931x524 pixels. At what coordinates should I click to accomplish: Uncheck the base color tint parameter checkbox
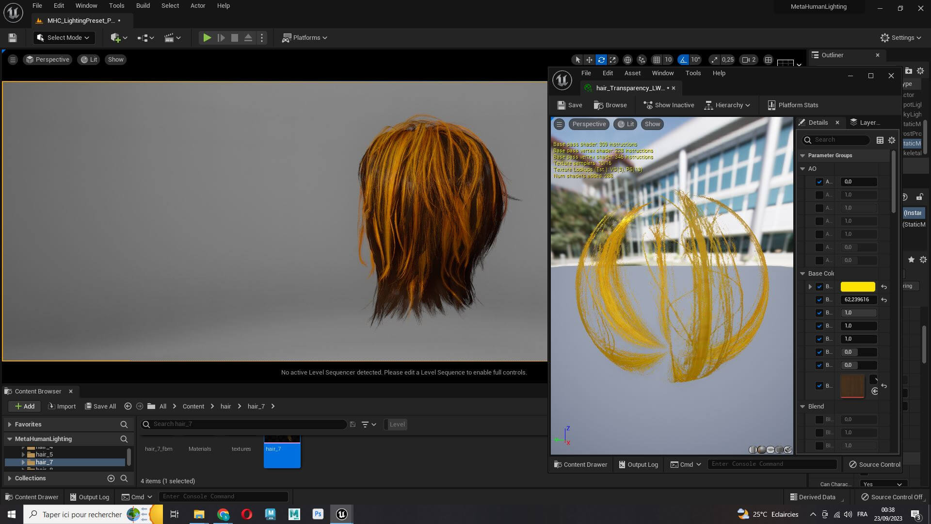tap(819, 287)
